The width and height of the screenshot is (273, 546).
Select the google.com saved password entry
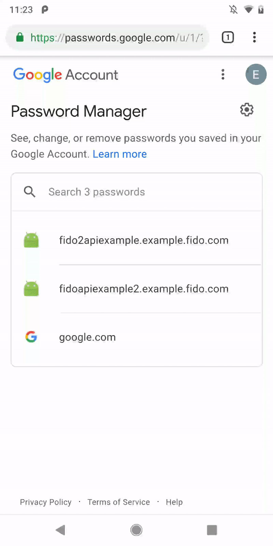coord(87,337)
